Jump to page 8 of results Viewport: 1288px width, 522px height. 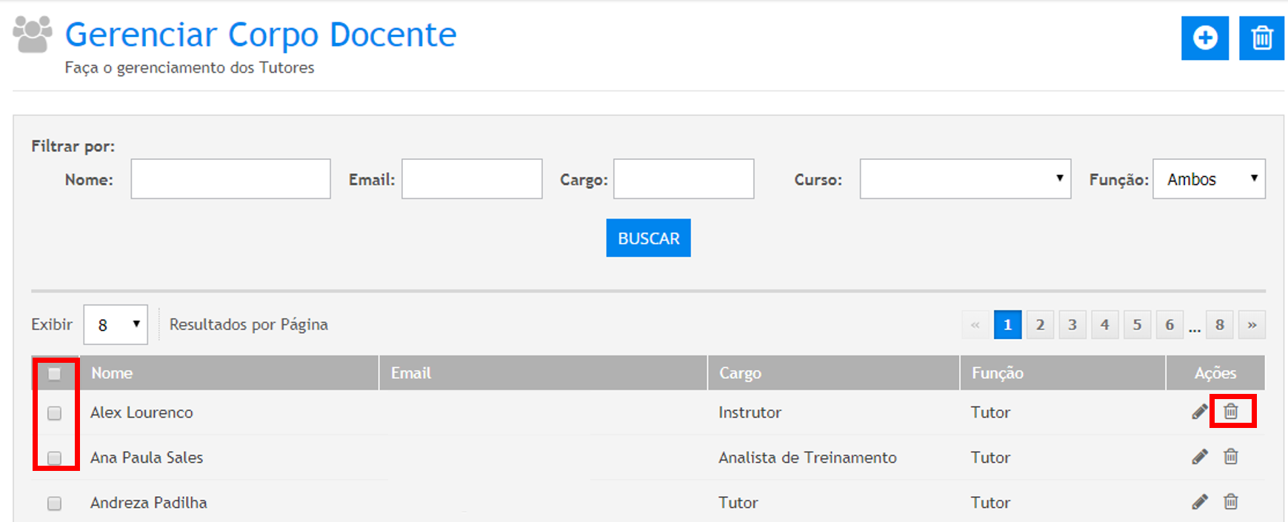pyautogui.click(x=1219, y=325)
